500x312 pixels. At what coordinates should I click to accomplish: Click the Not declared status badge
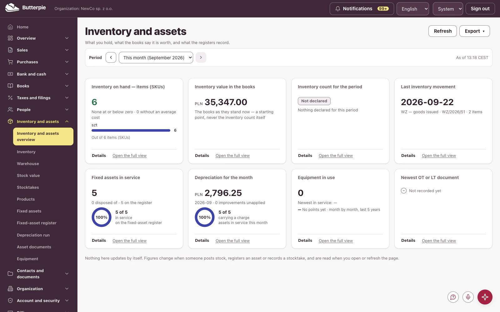(x=314, y=101)
